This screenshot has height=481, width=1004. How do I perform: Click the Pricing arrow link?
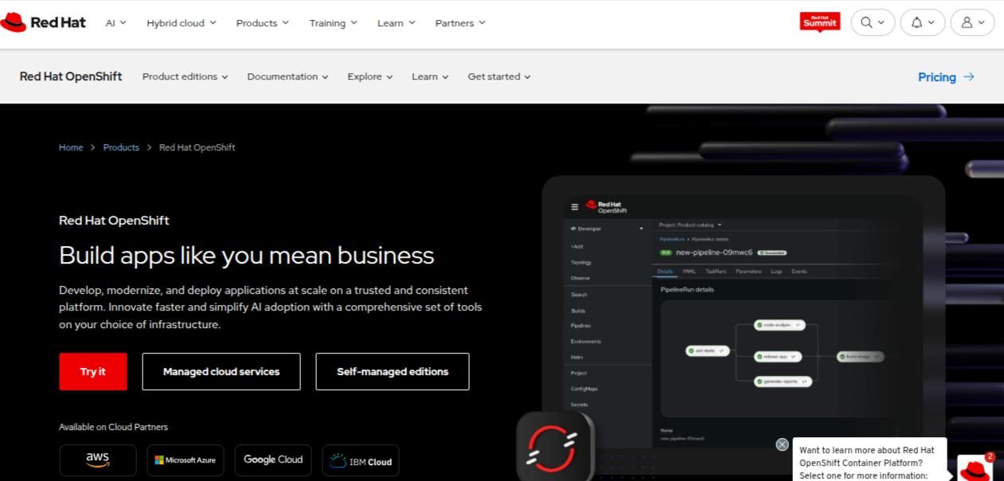pyautogui.click(x=946, y=77)
